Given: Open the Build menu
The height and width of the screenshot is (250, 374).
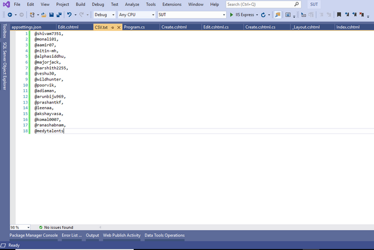Looking at the screenshot, I should coord(81,4).
